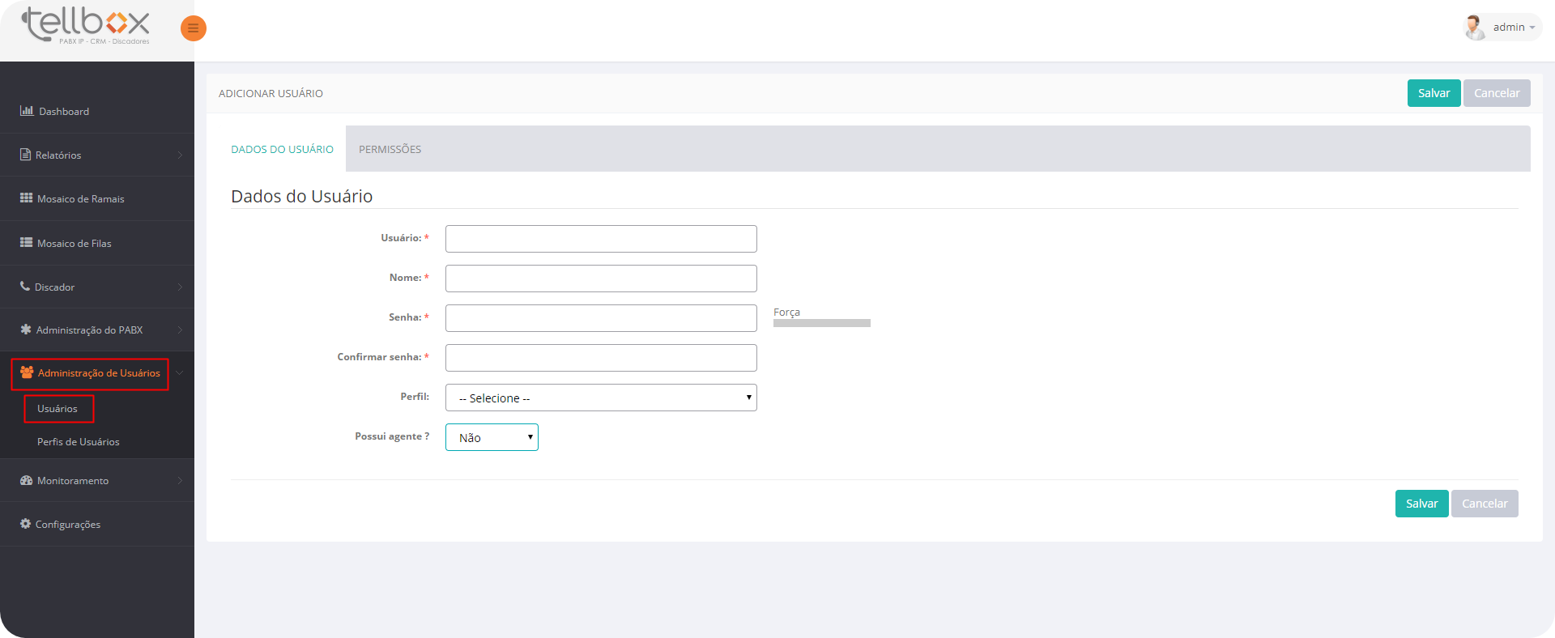Expand the Administração do PABX submenu
This screenshot has height=638, width=1555.
coord(89,330)
